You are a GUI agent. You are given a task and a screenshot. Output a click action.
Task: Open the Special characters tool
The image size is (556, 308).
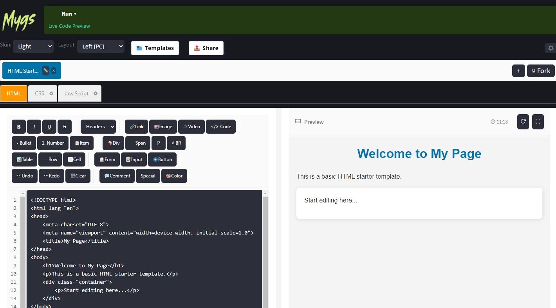coord(148,176)
